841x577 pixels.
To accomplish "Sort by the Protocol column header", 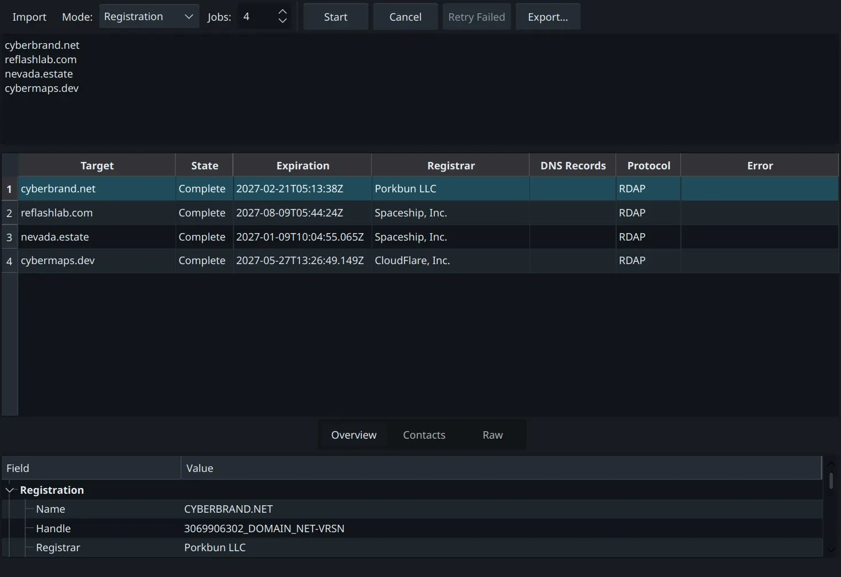I will point(648,165).
